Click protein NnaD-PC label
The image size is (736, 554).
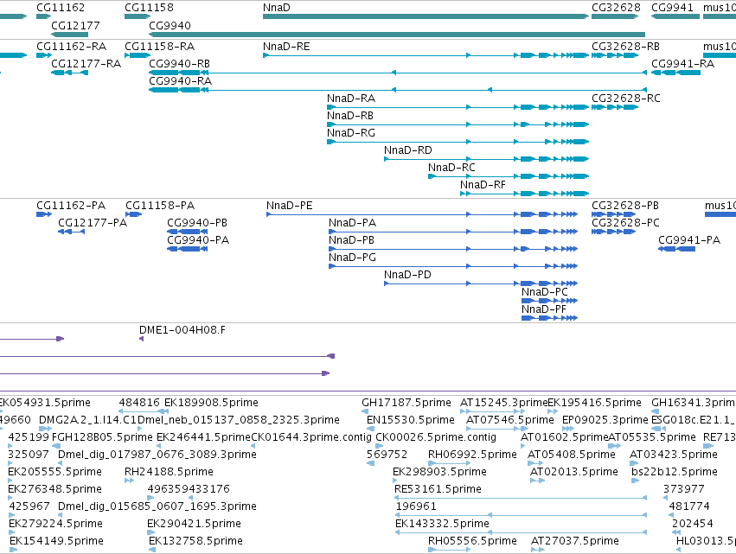(545, 292)
